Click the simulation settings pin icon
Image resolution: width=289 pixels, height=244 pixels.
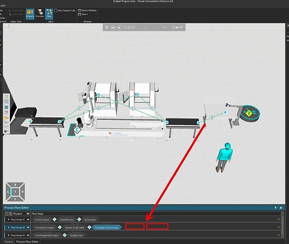pos(106,27)
